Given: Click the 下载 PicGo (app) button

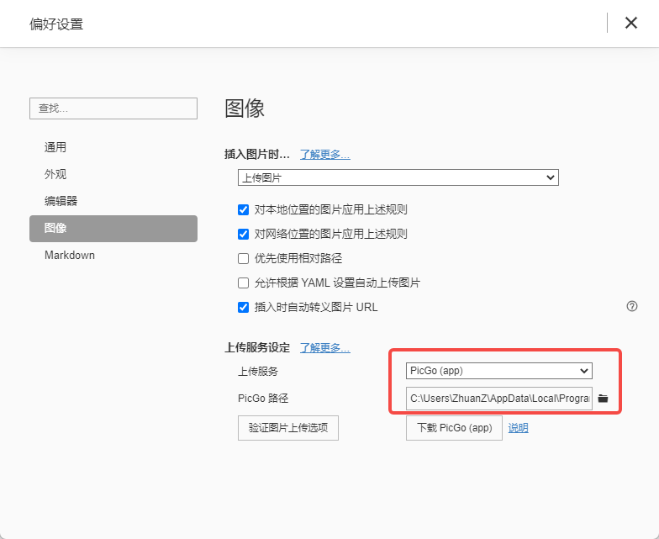Looking at the screenshot, I should click(x=454, y=428).
